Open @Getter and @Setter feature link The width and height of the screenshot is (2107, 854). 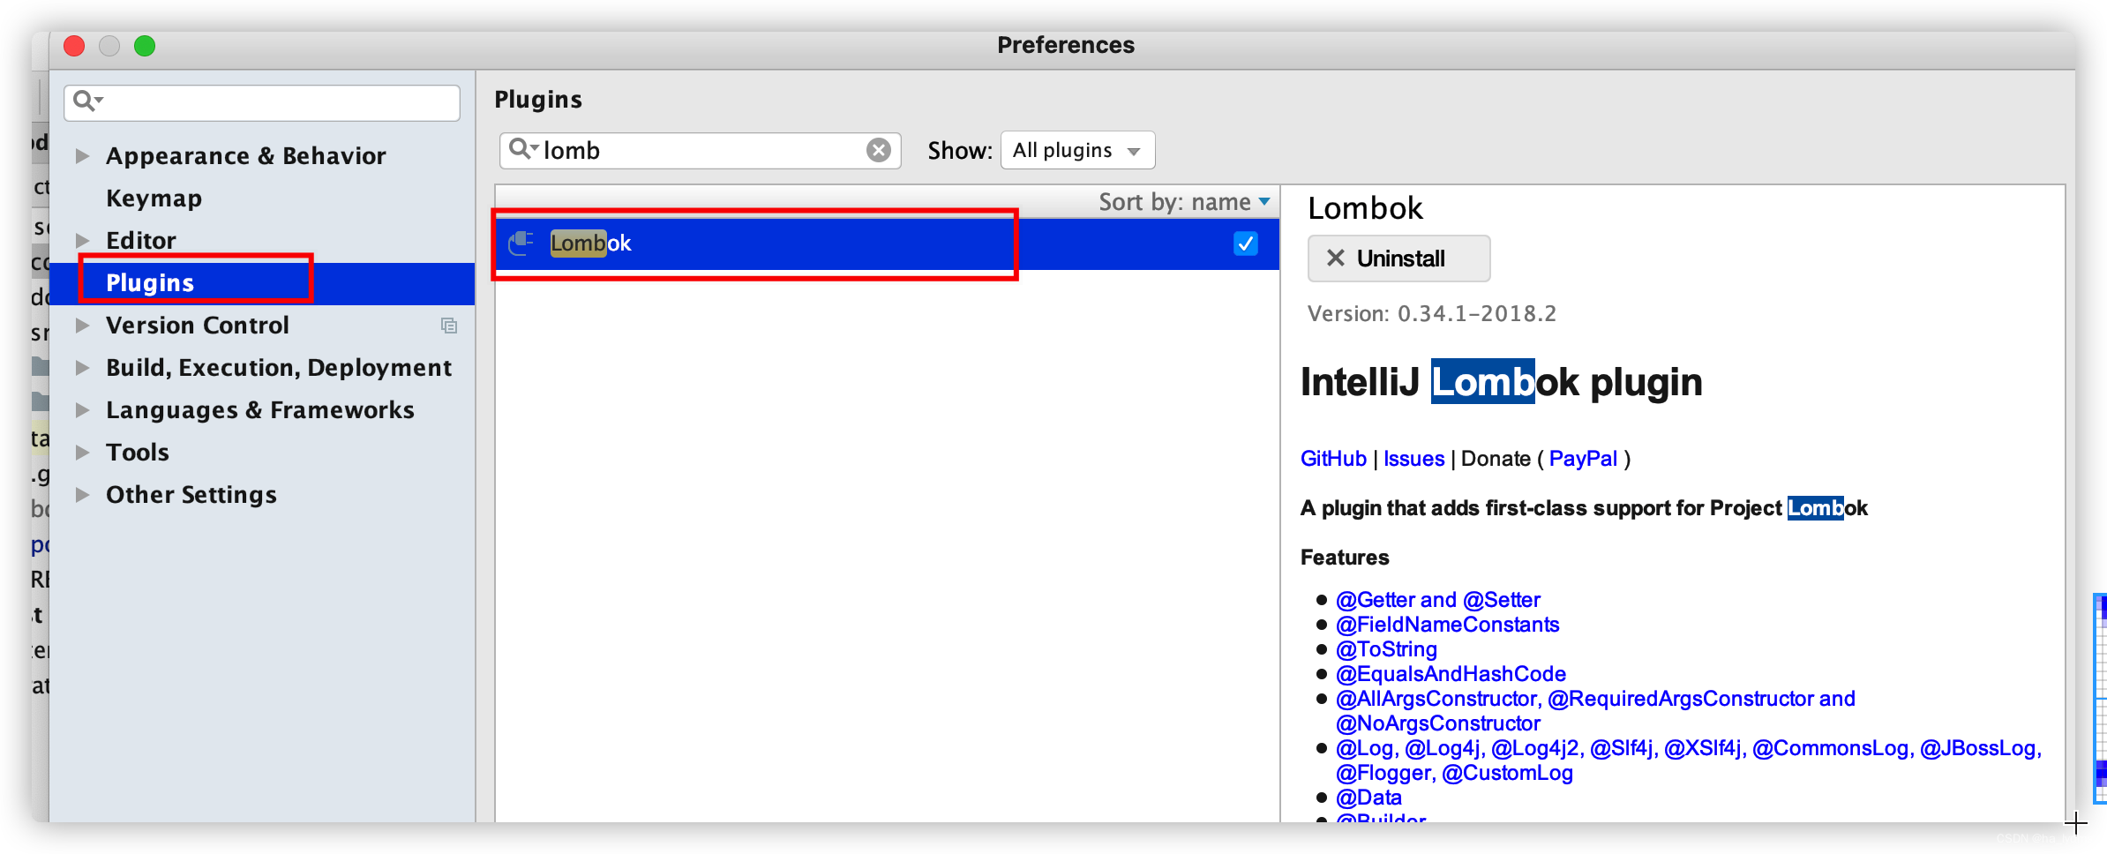point(1438,600)
